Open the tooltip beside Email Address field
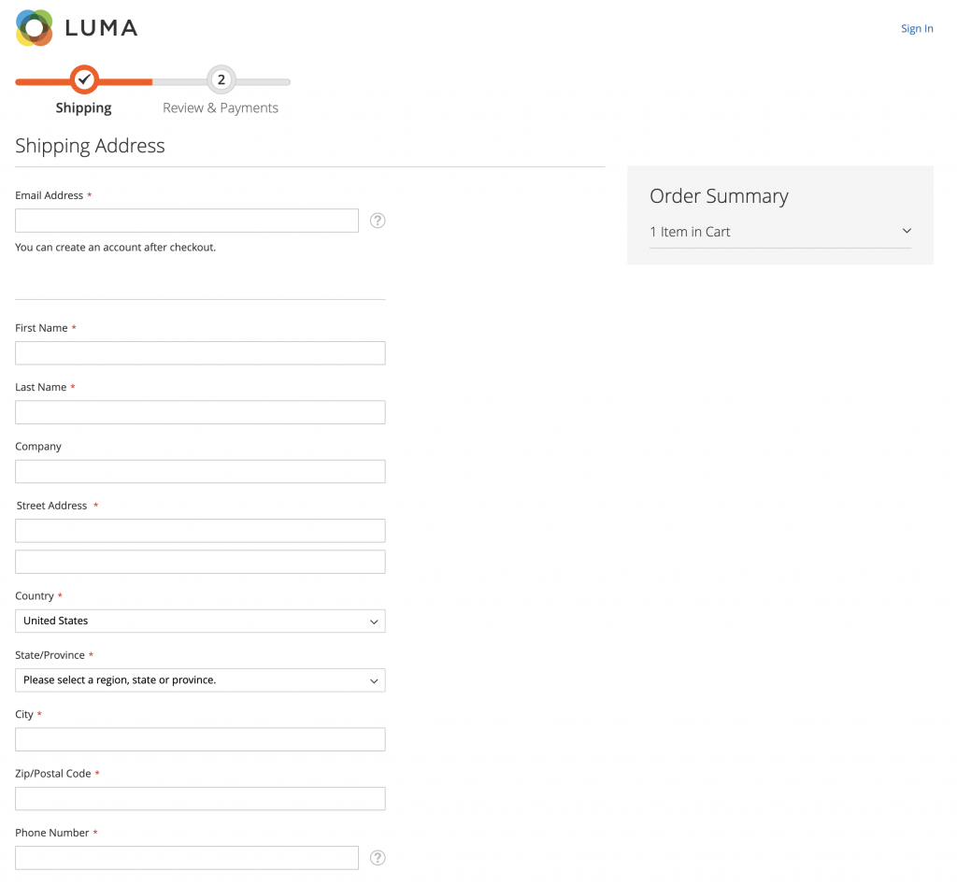 (378, 221)
